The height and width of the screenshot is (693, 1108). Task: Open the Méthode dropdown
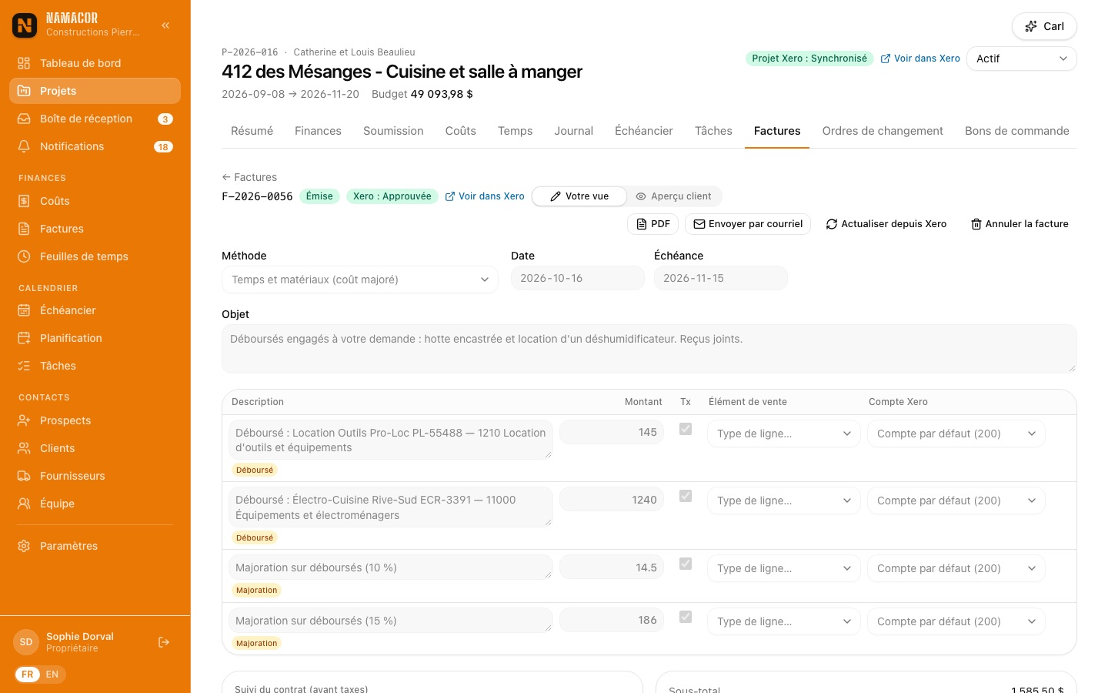click(x=360, y=280)
